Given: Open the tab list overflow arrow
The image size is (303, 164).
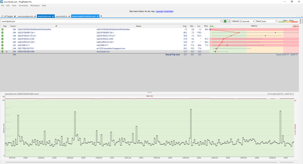Looking at the screenshot, I should coord(302,16).
